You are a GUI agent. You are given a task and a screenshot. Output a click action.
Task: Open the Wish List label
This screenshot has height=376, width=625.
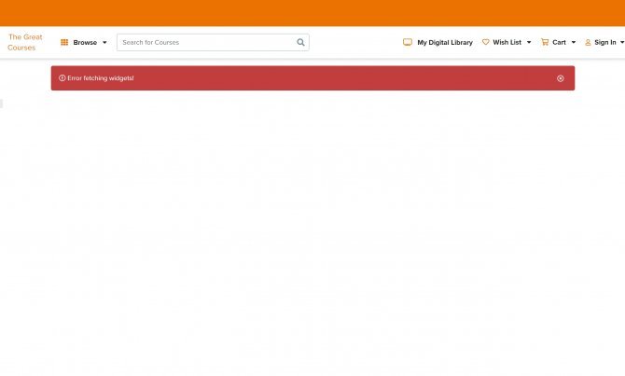pyautogui.click(x=507, y=42)
